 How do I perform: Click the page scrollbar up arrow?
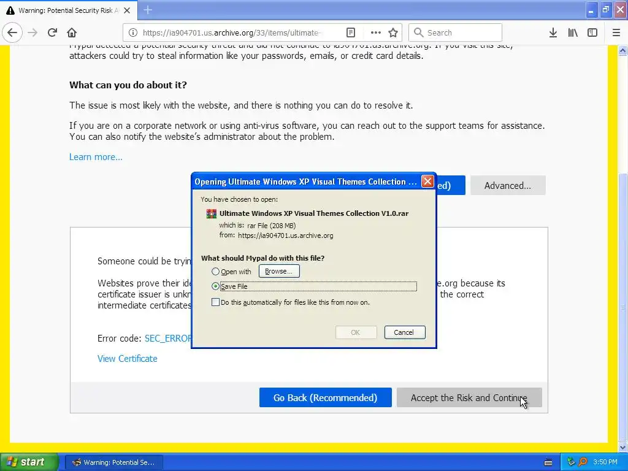click(623, 50)
